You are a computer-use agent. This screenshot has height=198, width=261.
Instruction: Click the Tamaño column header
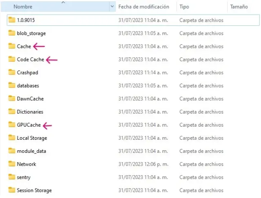click(239, 7)
